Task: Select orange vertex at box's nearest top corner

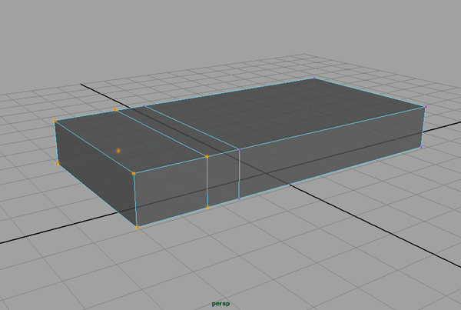Action: pos(134,174)
